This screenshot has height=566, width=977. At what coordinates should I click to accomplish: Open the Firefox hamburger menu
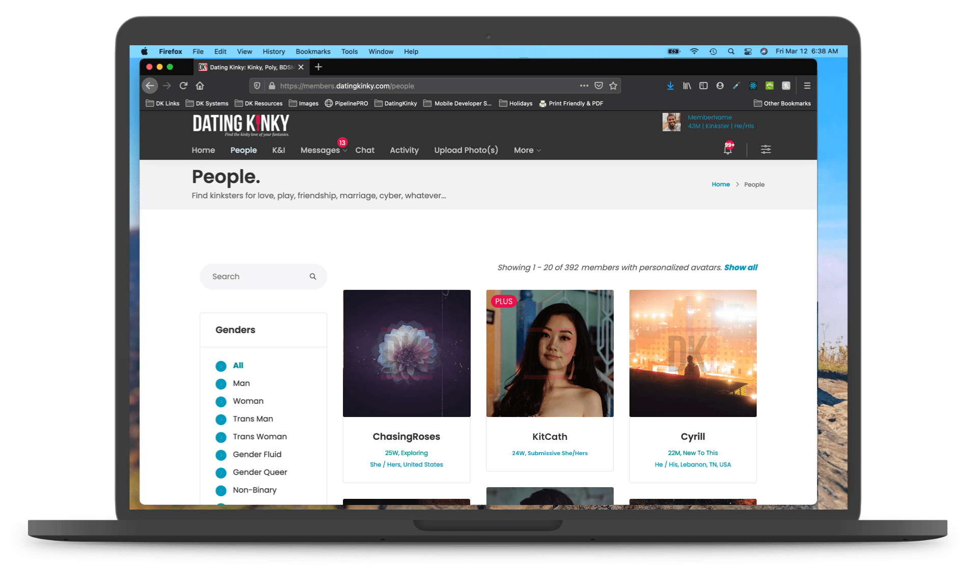(807, 86)
